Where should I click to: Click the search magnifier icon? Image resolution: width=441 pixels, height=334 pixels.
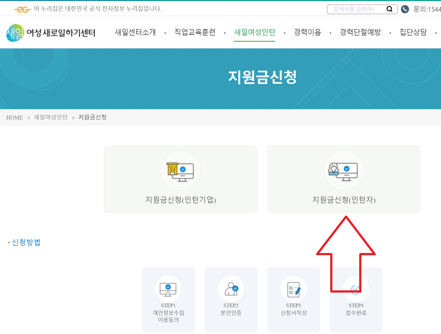(x=389, y=9)
